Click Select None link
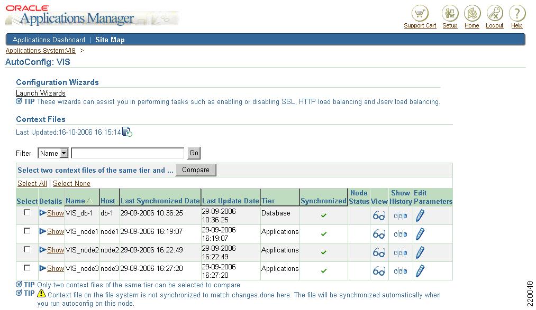The image size is (536, 310). (x=71, y=183)
